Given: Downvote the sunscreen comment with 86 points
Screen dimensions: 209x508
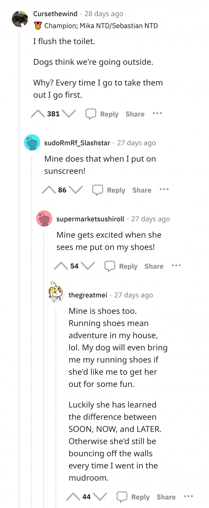Looking at the screenshot, I should (76, 190).
